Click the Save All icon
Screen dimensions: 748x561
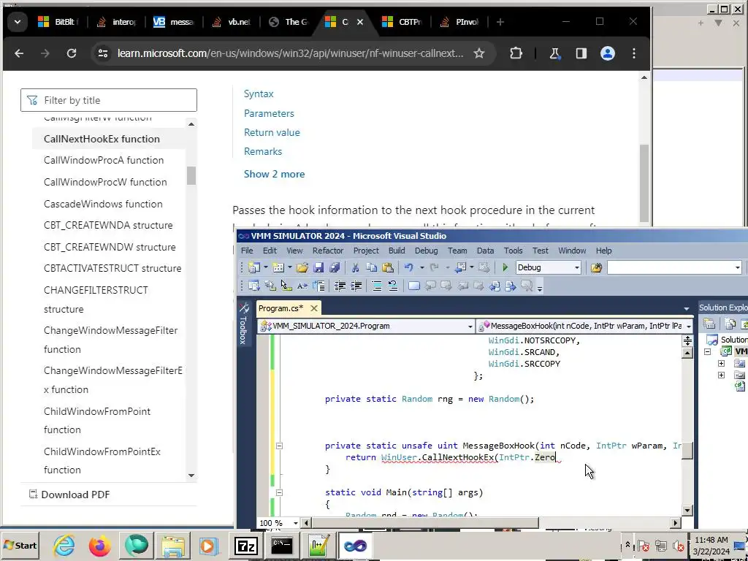335,267
